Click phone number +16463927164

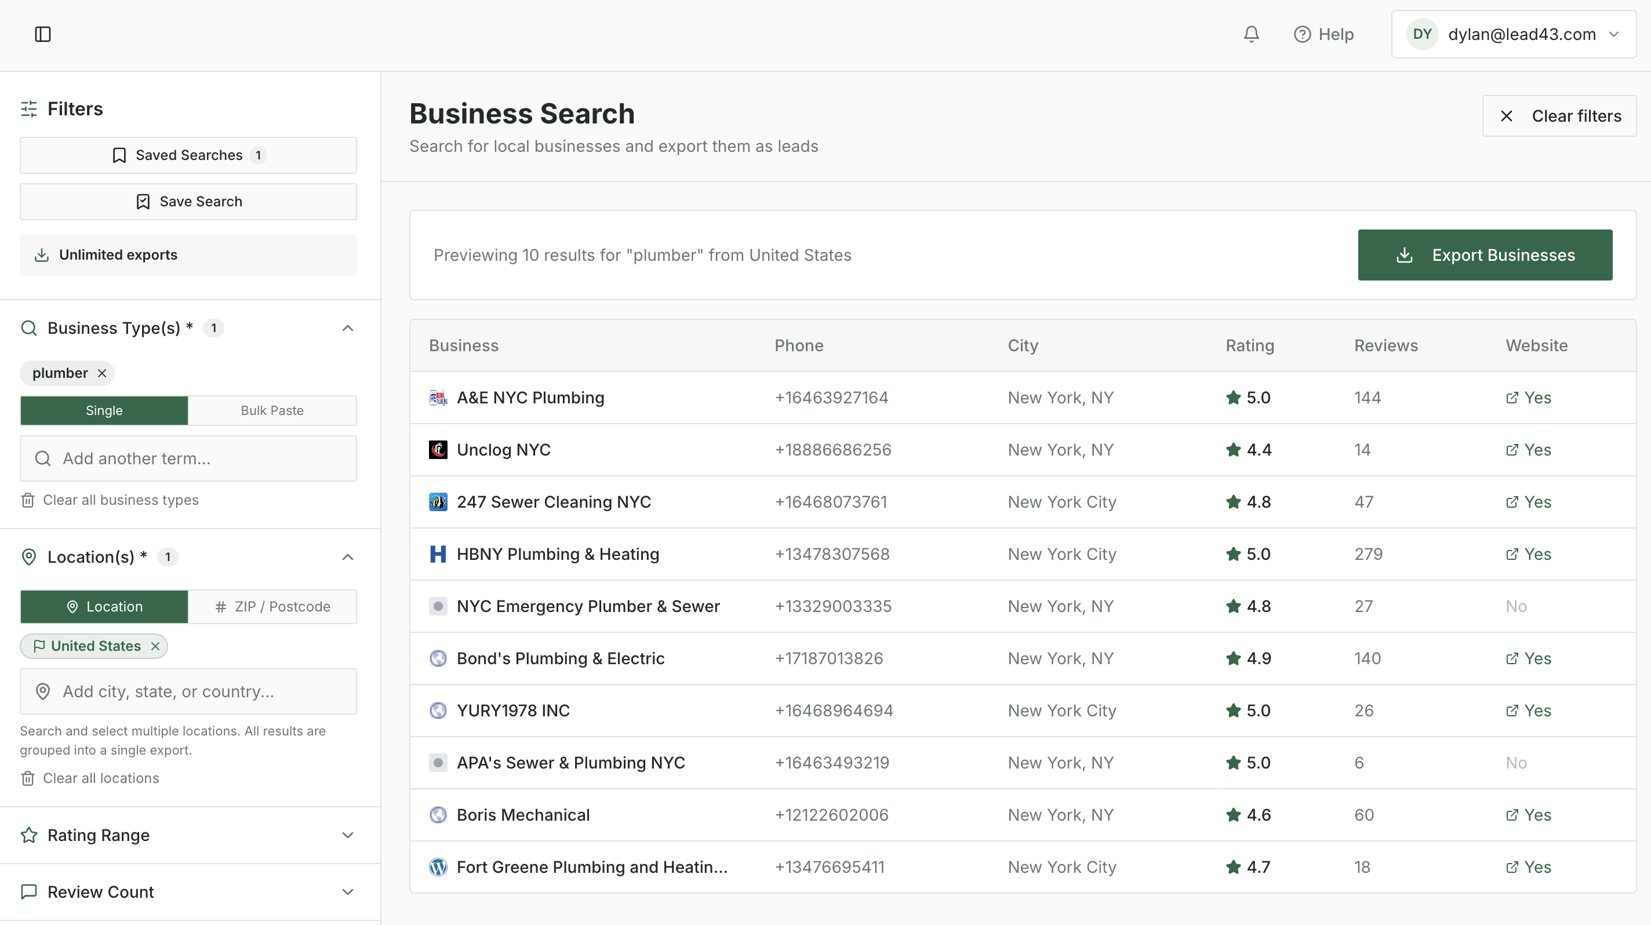(x=831, y=398)
